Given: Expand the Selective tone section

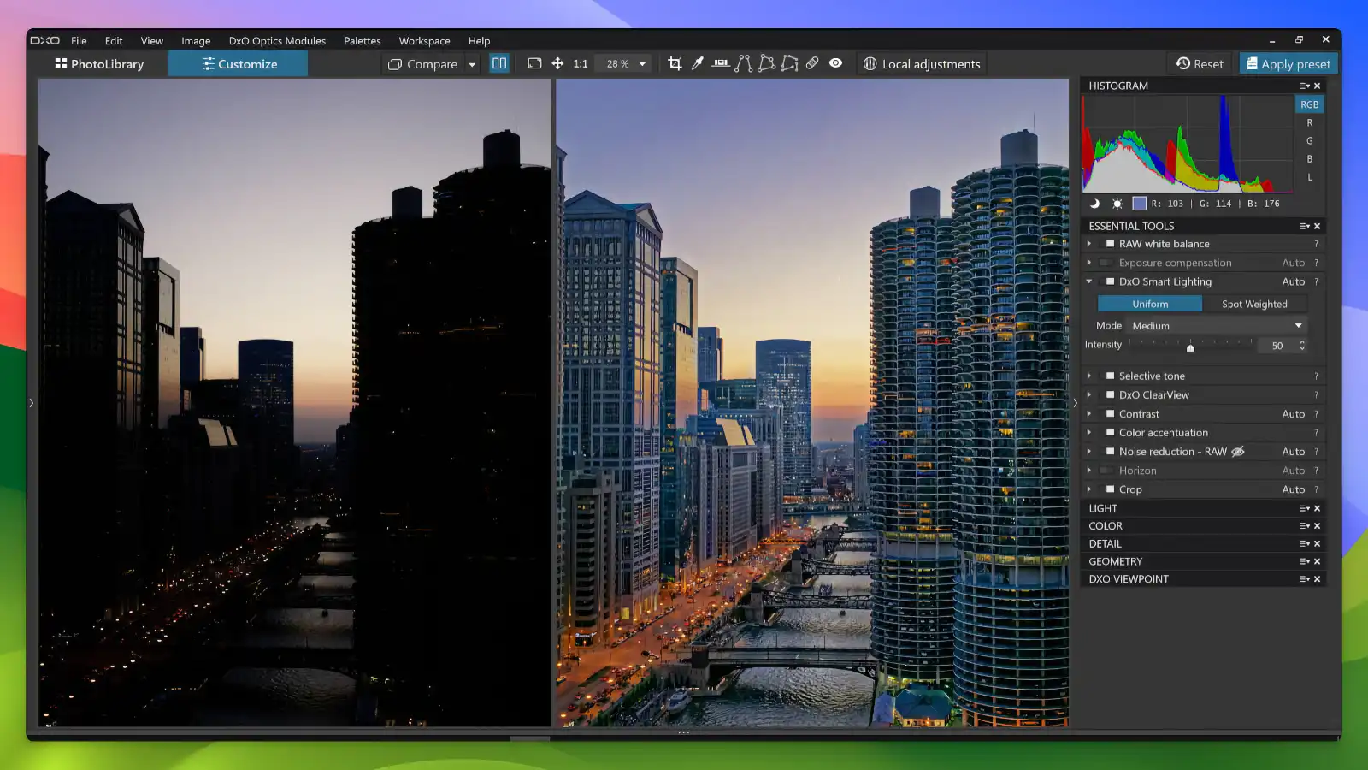Looking at the screenshot, I should click(1089, 376).
